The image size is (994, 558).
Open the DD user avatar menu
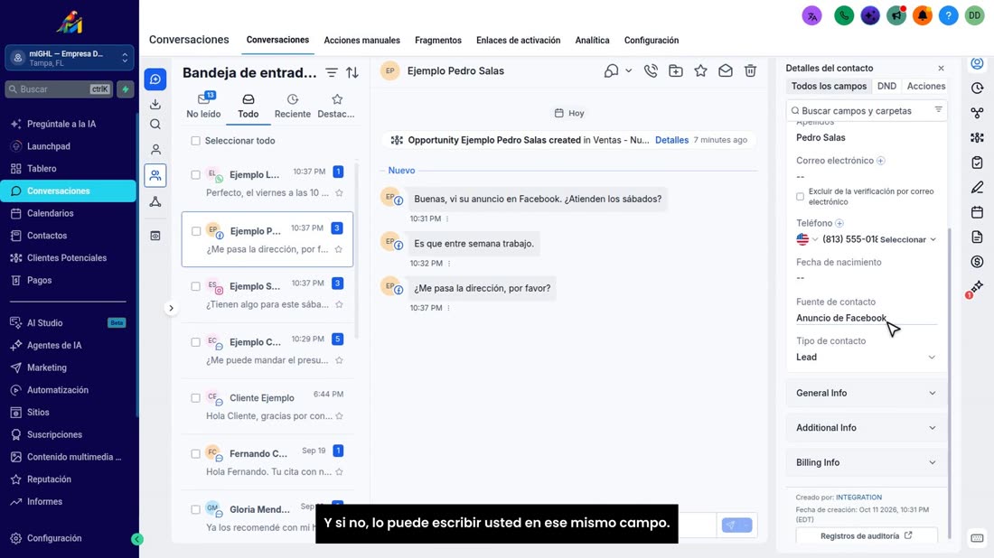[974, 16]
